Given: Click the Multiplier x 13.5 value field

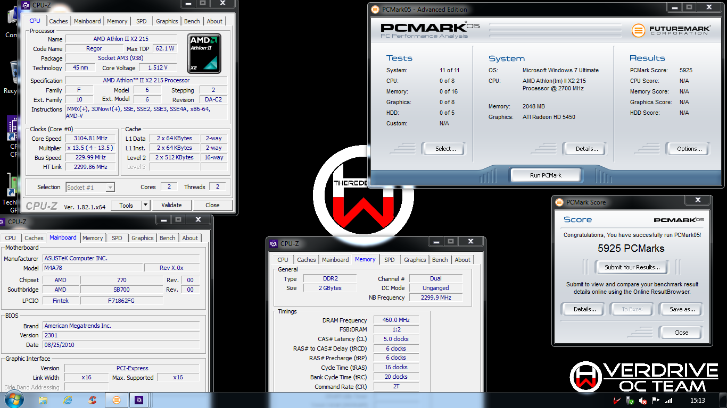Looking at the screenshot, I should (x=90, y=148).
